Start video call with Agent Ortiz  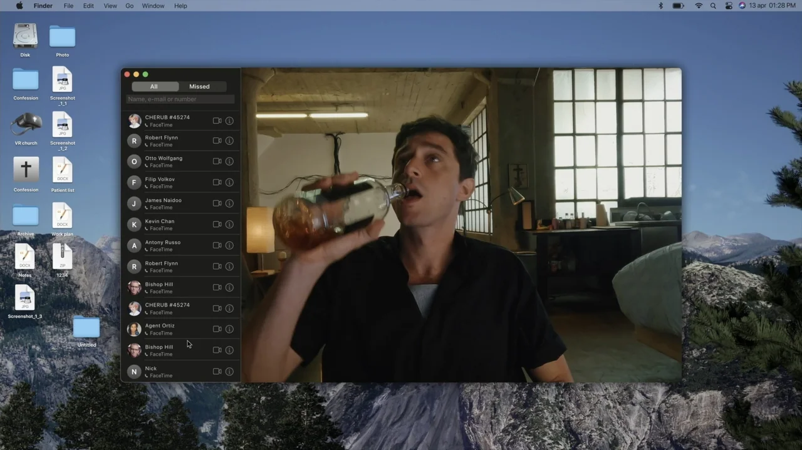tap(217, 329)
